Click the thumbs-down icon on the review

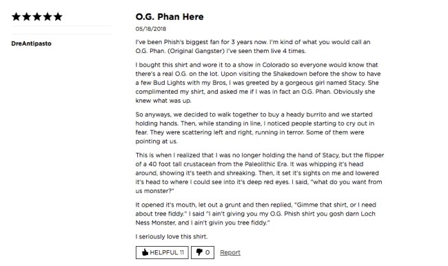[199, 252]
